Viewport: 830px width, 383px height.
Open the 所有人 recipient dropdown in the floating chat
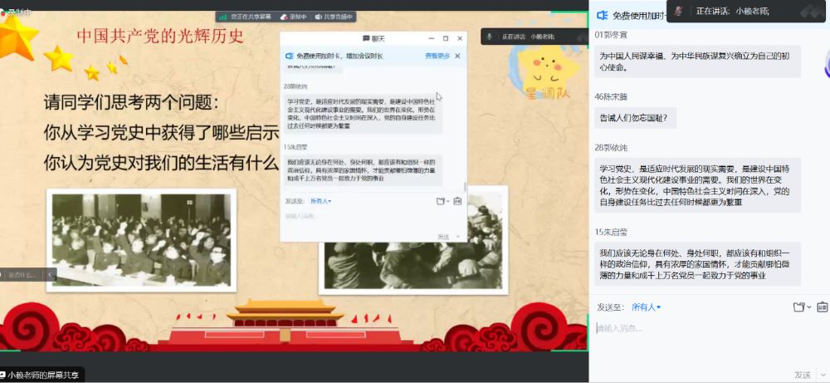(320, 201)
